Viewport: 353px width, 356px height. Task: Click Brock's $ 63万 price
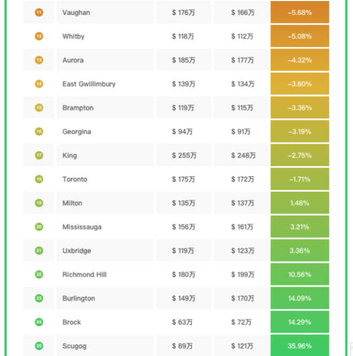(182, 322)
